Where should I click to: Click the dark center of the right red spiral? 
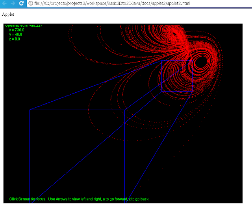(200, 62)
